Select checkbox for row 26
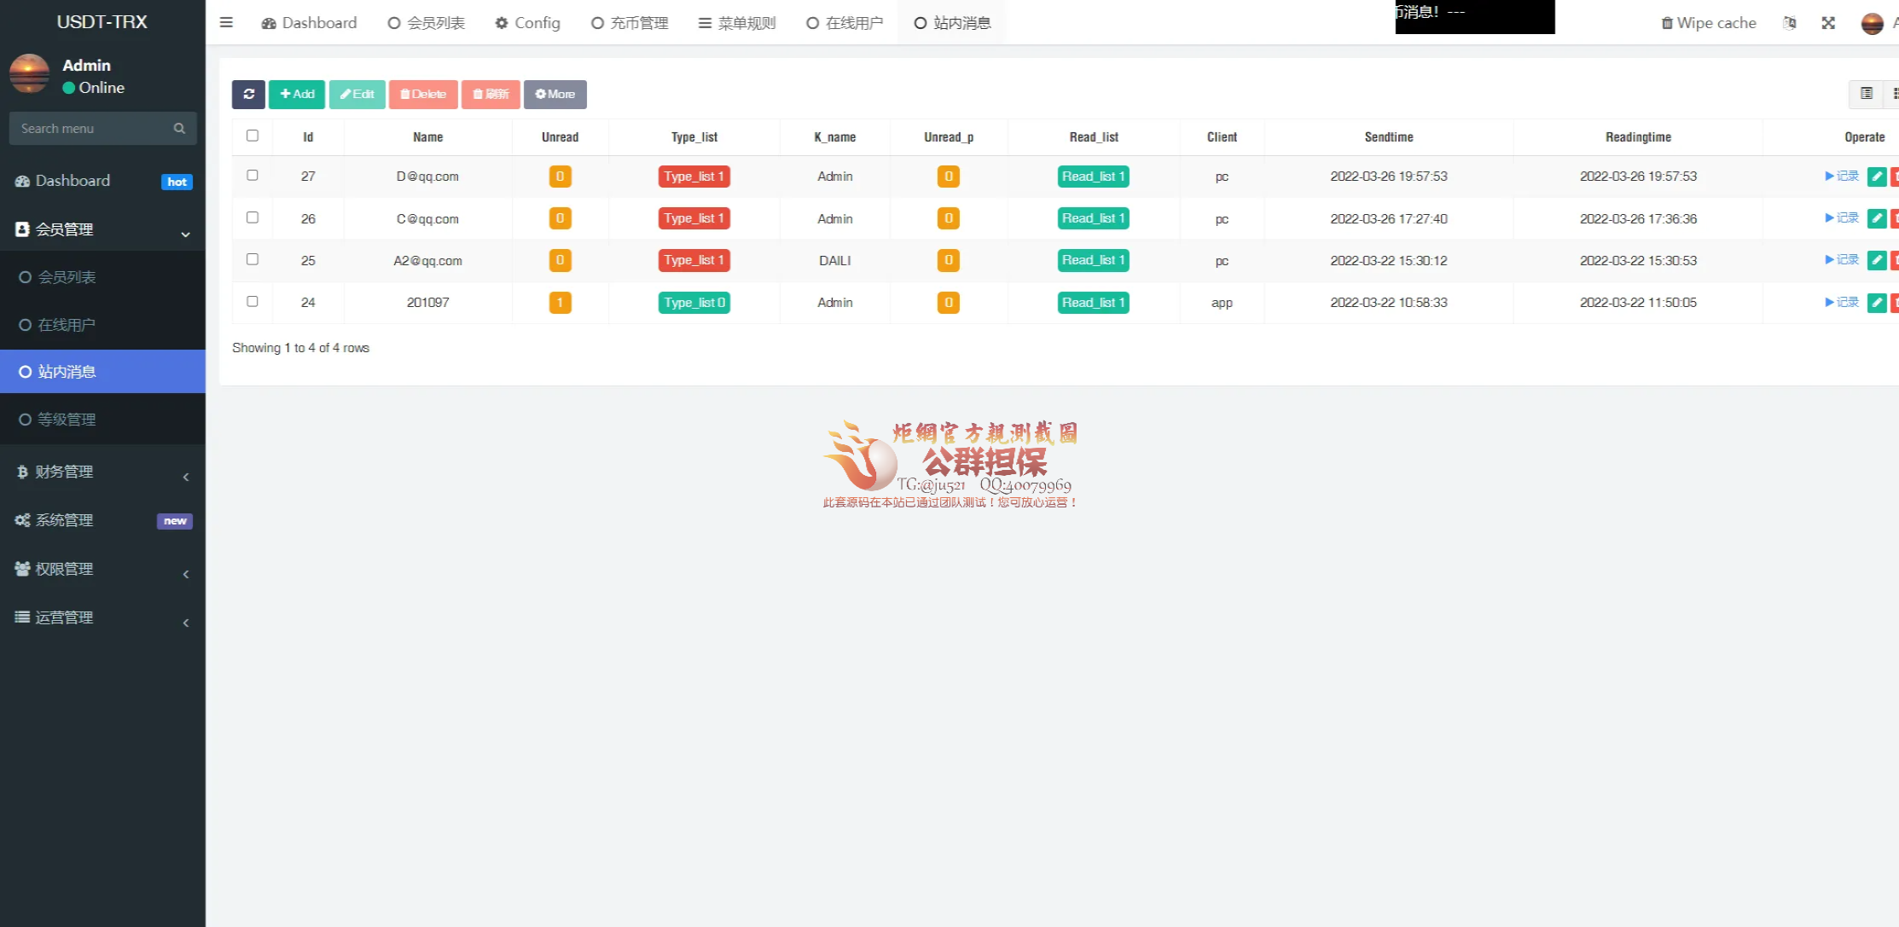The width and height of the screenshot is (1899, 927). [253, 217]
